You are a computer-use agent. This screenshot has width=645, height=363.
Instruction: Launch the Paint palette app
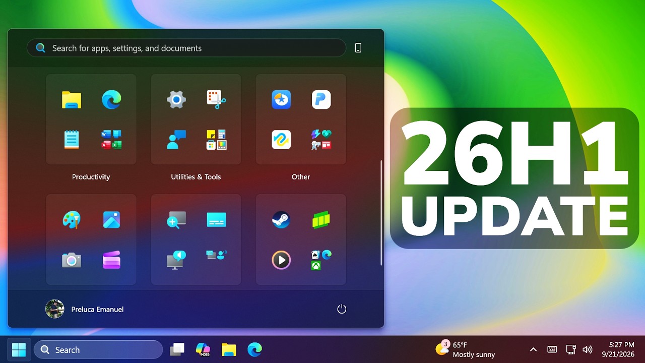point(72,220)
